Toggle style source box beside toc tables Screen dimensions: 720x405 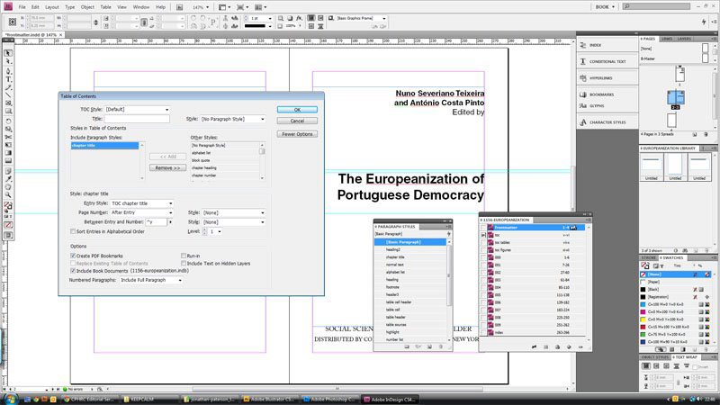[x=483, y=242]
